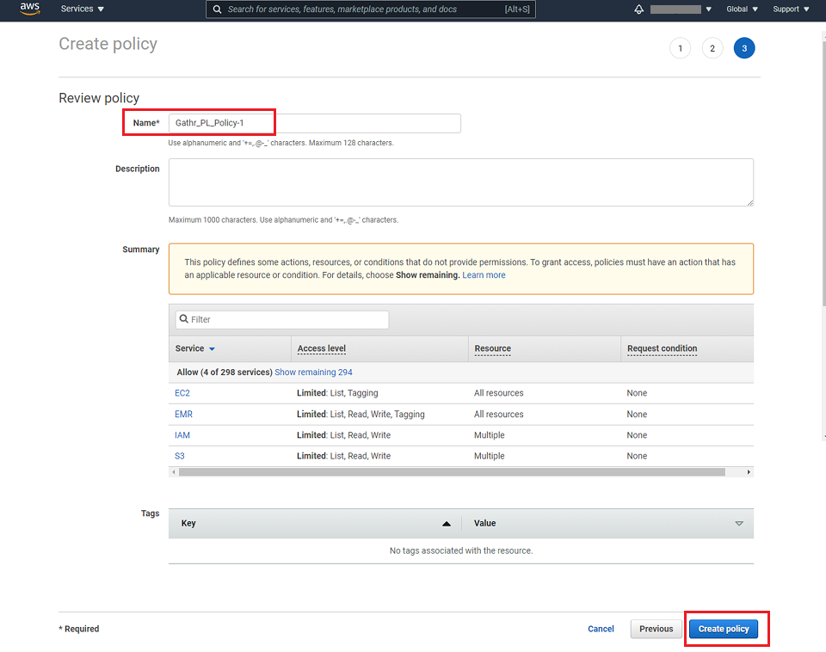
Task: Expand the Global region dropdown
Action: (742, 9)
